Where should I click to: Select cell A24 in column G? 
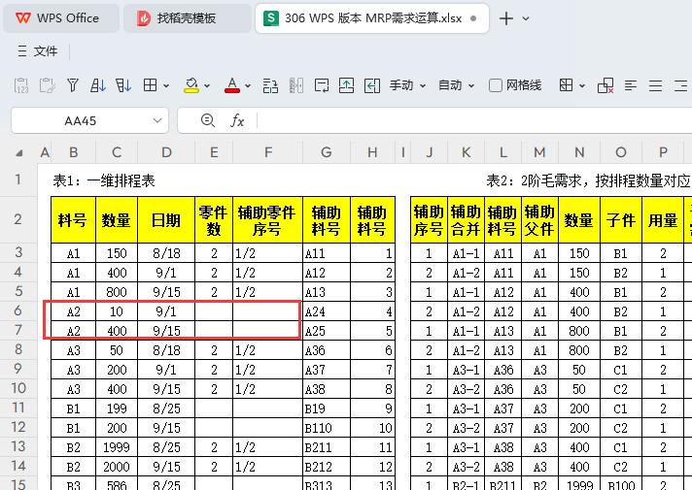coord(327,311)
